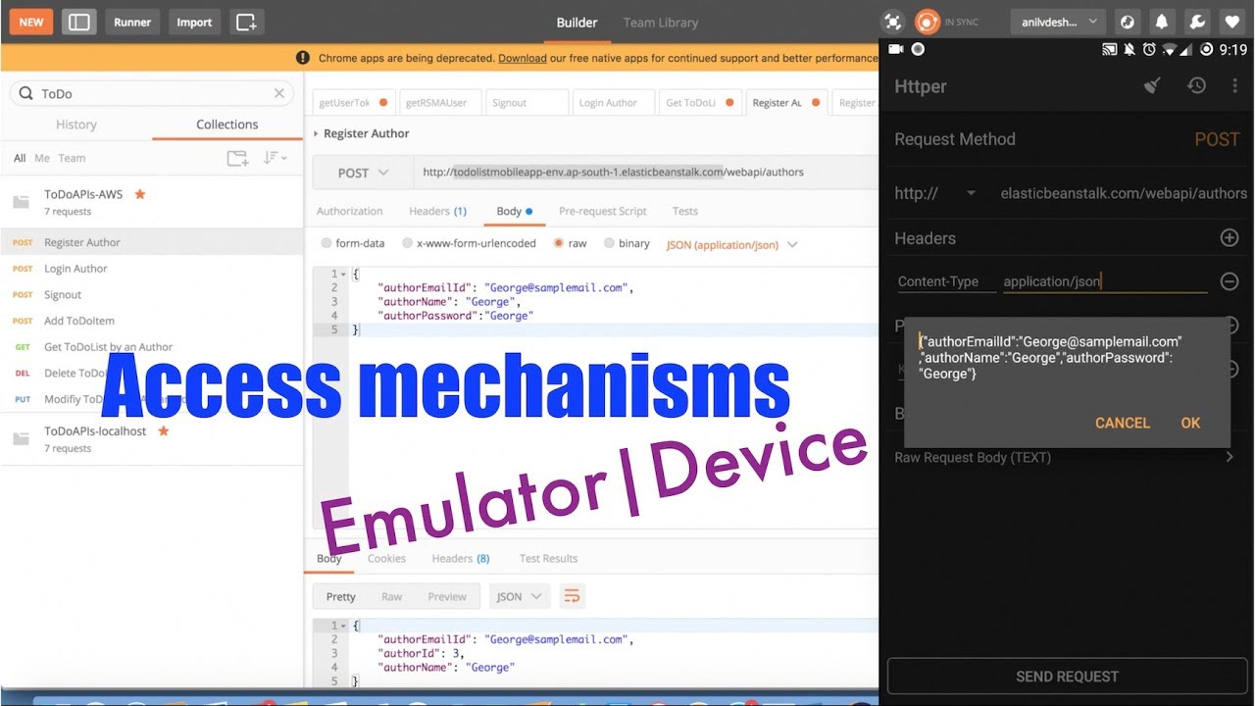Screen dimensions: 1255x706
Task: Click the heart icon in the header
Action: 1230,22
